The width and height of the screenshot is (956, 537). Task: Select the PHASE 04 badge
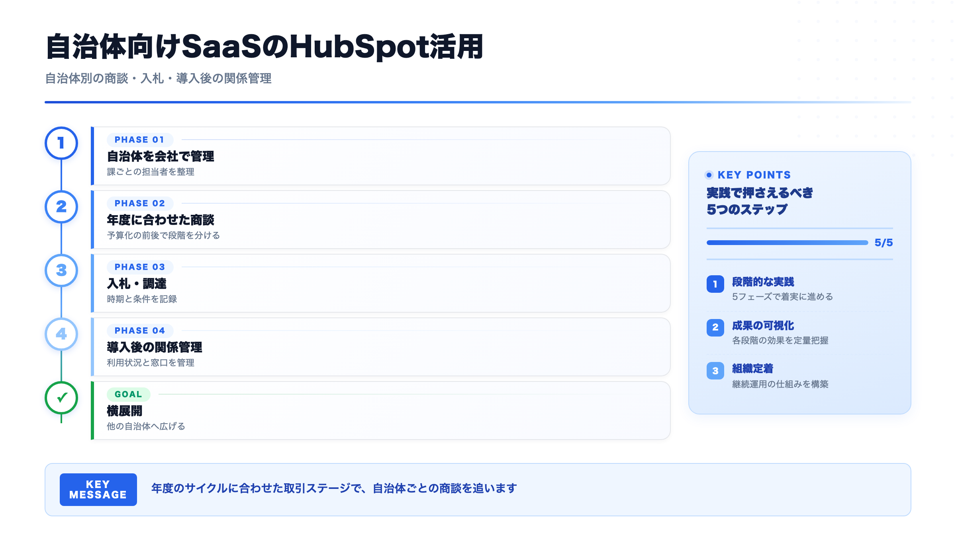(x=140, y=331)
